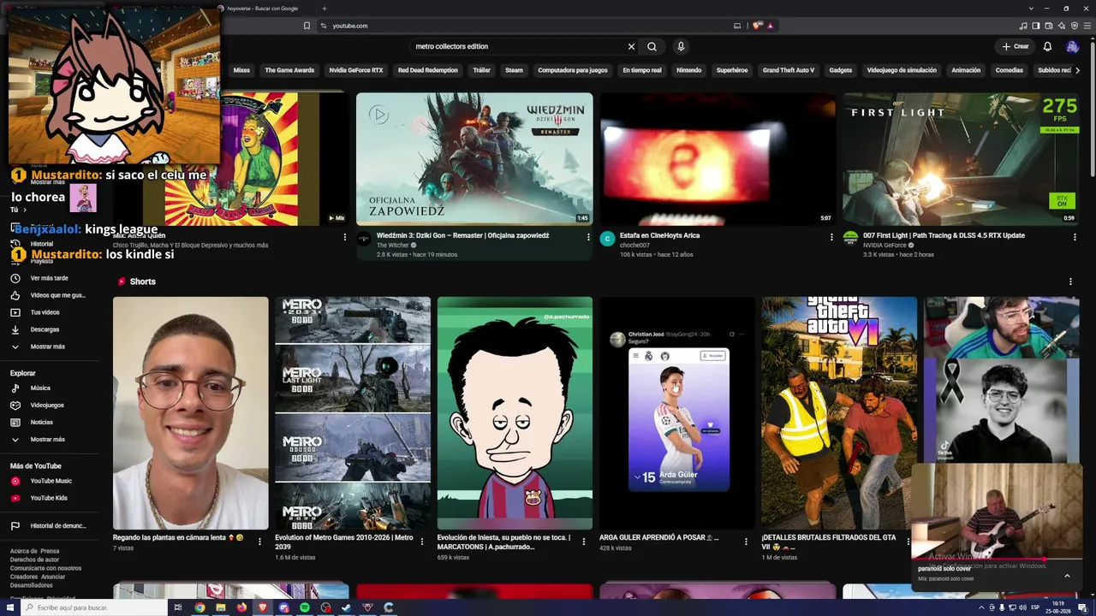Start voice search with the microphone icon
Image resolution: width=1096 pixels, height=616 pixels.
(681, 46)
